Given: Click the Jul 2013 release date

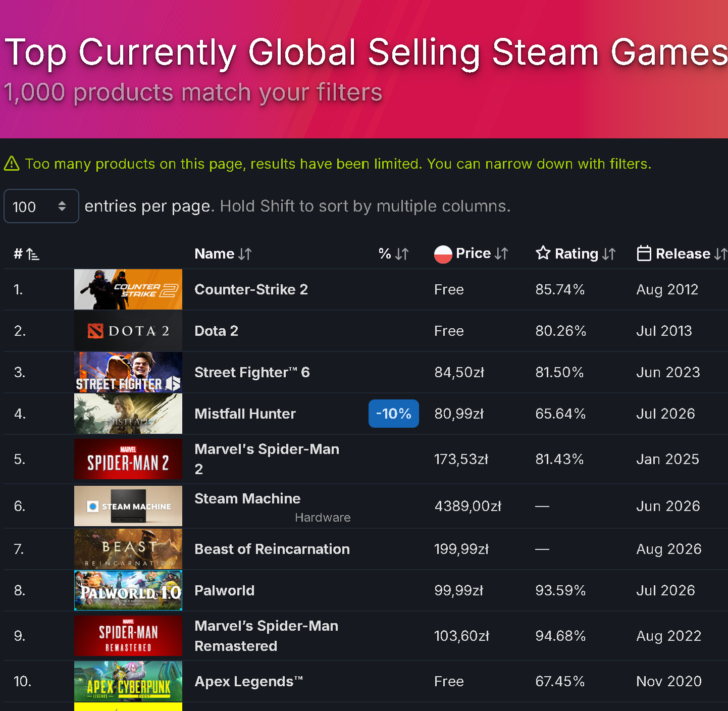Looking at the screenshot, I should click(664, 331).
